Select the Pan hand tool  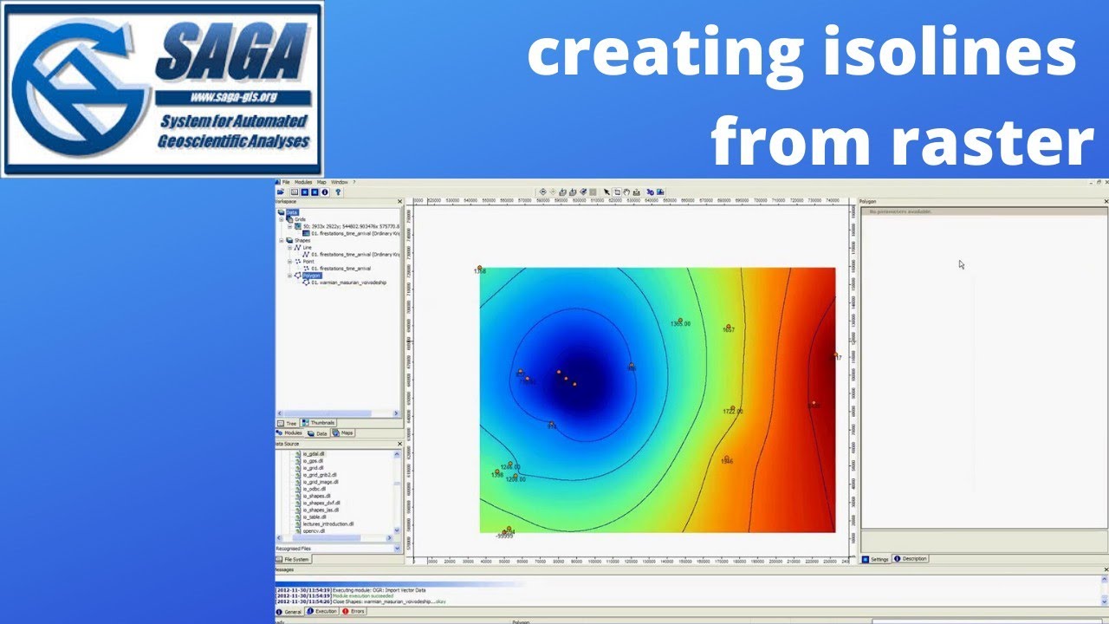pyautogui.click(x=626, y=192)
